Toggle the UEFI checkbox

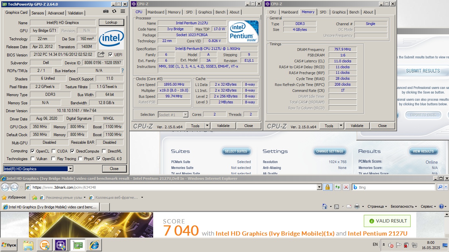click(110, 54)
